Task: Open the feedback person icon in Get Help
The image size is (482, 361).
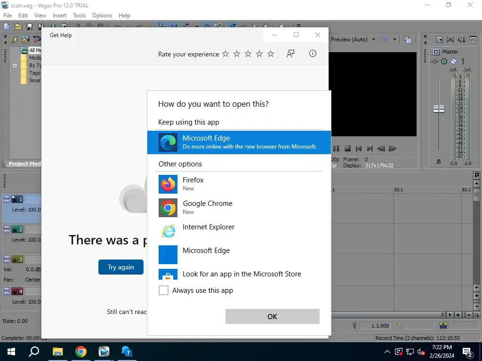Action: 290,54
